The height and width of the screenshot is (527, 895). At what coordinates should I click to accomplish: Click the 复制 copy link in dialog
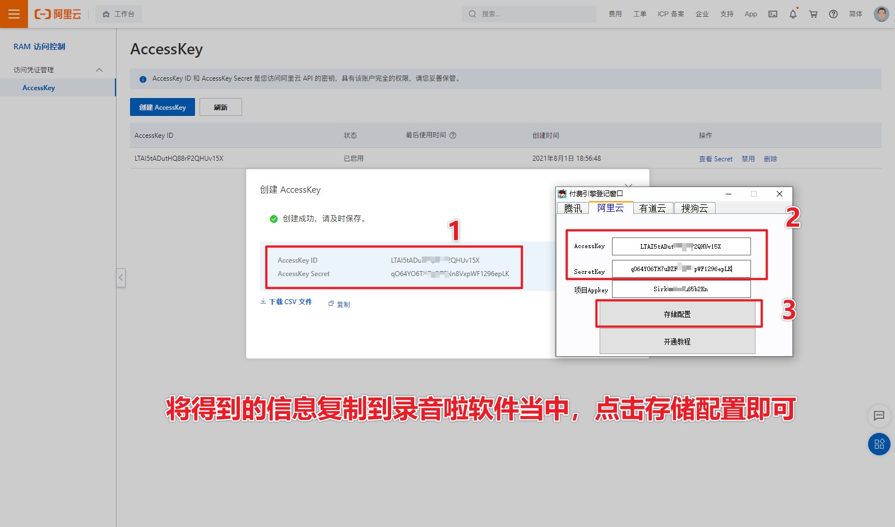click(x=339, y=304)
